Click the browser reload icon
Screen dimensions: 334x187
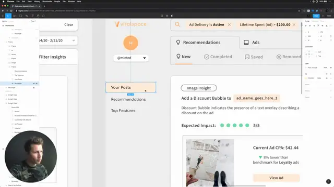(x=11, y=10)
